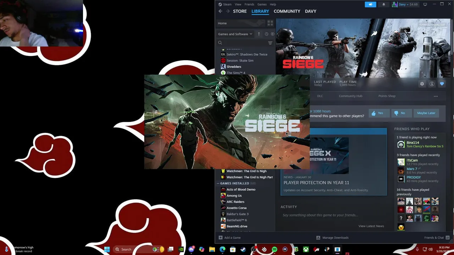Choose Maybe Later for recommendation
The width and height of the screenshot is (454, 255).
tap(426, 113)
